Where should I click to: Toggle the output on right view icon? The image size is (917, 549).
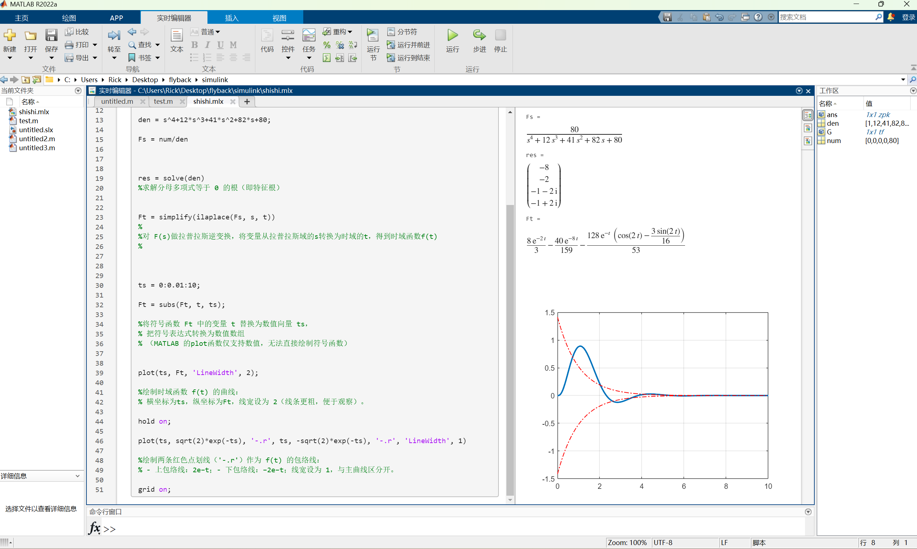tap(808, 115)
